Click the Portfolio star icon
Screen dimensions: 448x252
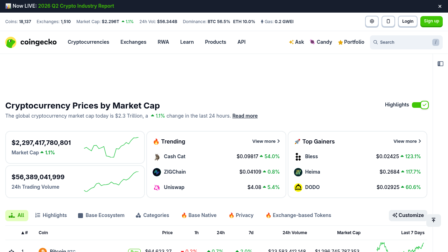(x=340, y=42)
